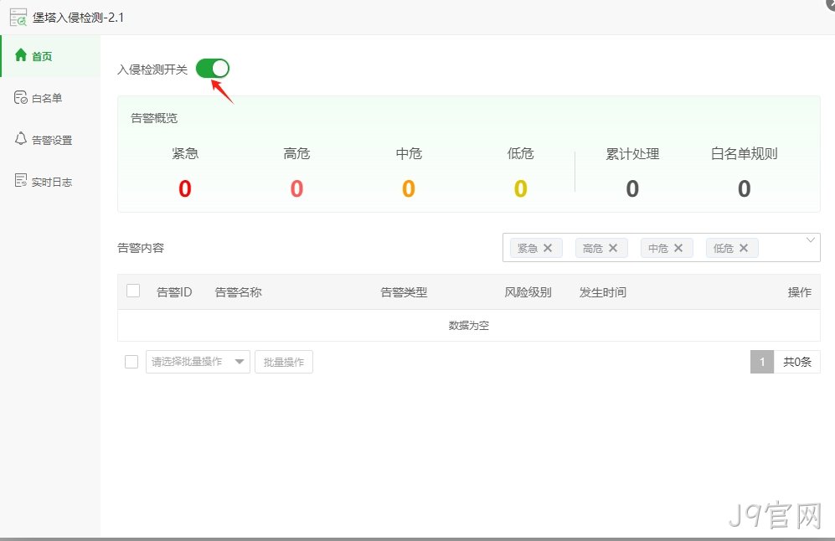Click the 批量操作 button

point(284,362)
